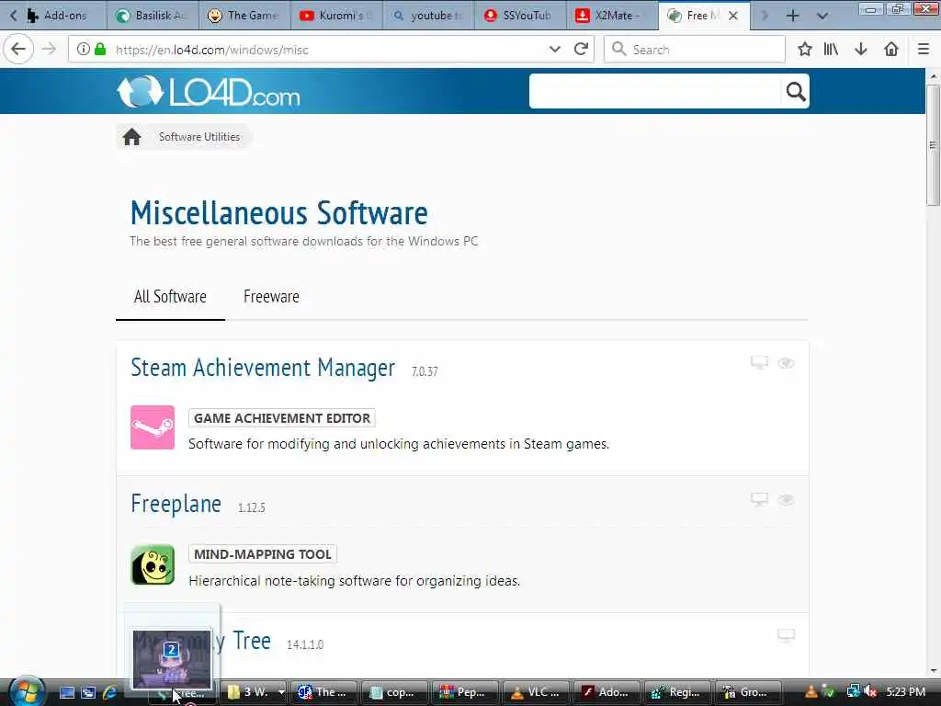941x706 pixels.
Task: Click eye icon in Freeplane row
Action: click(787, 499)
